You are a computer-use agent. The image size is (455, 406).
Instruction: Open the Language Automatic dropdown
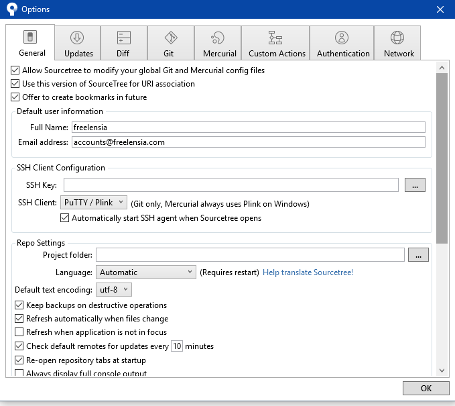pyautogui.click(x=146, y=272)
